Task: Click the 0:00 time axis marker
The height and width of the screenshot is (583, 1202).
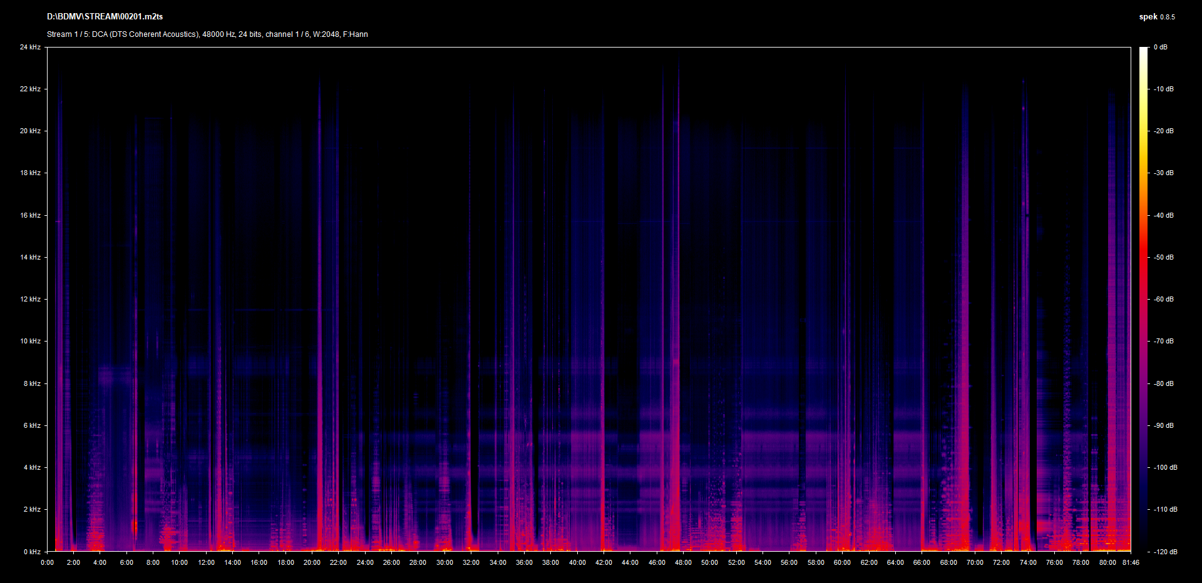Action: (x=47, y=562)
